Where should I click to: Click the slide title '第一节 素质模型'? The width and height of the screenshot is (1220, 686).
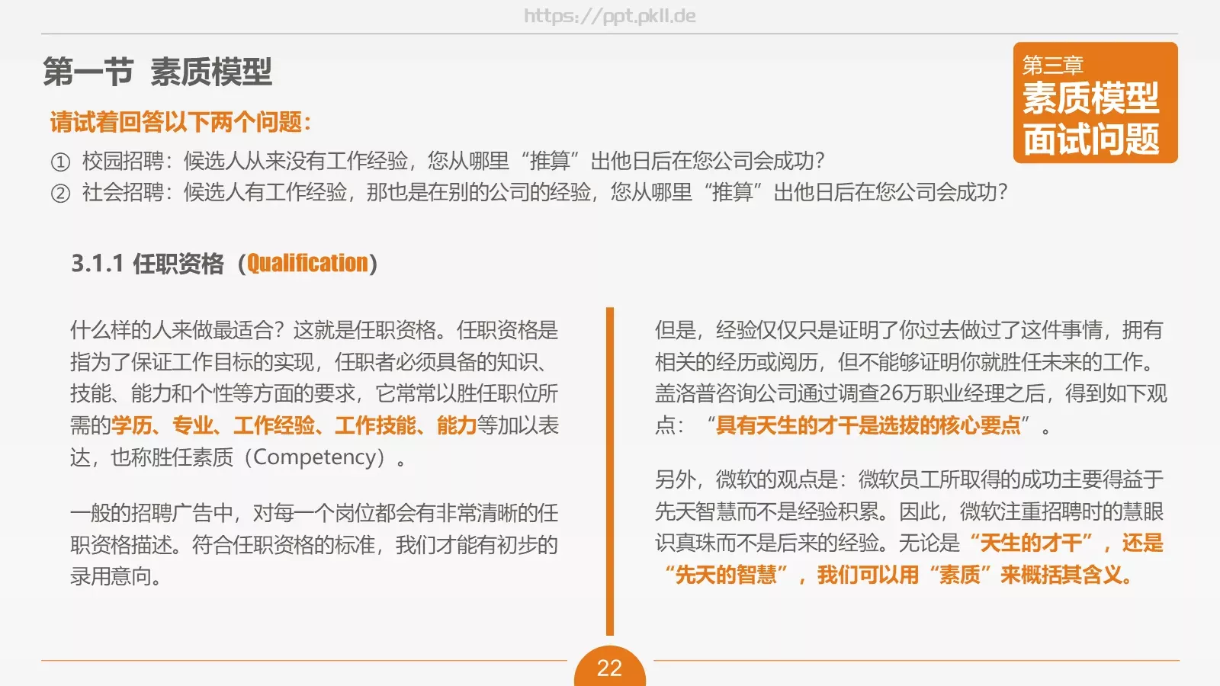[157, 72]
